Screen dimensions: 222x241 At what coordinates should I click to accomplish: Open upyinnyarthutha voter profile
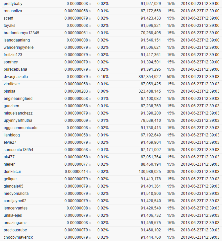click(18, 121)
